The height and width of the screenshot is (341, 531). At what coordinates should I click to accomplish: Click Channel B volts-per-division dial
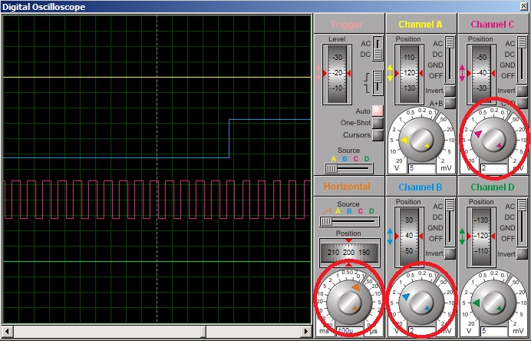tap(421, 303)
